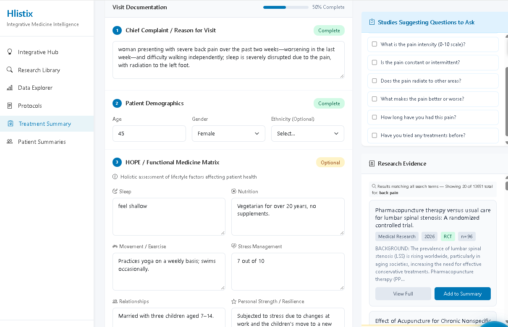Click the RCT tag on the study card
This screenshot has height=327, width=508.
(448, 236)
